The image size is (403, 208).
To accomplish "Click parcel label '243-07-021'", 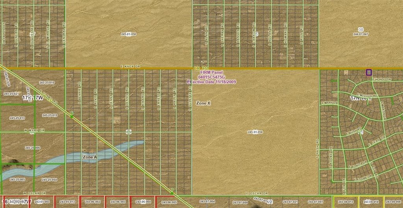I will (x=290, y=202).
